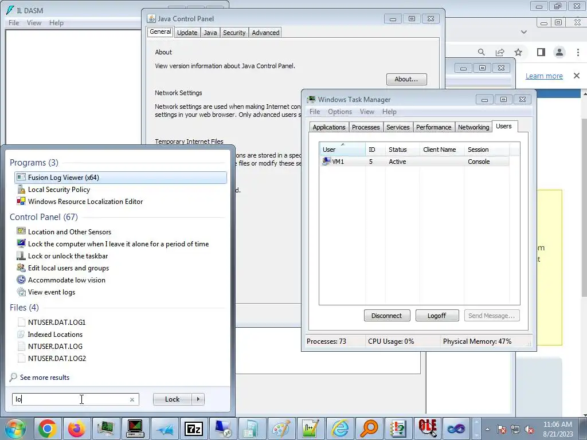Click muted volume tray icon
The width and height of the screenshot is (587, 440).
(529, 430)
